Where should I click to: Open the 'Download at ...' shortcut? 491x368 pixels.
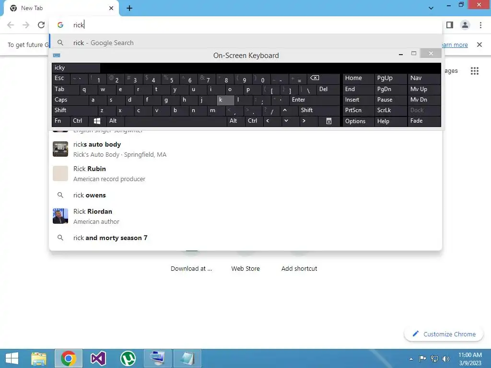191,268
